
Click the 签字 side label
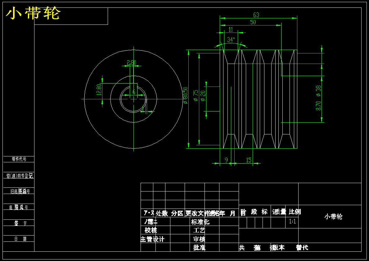coord(20,223)
